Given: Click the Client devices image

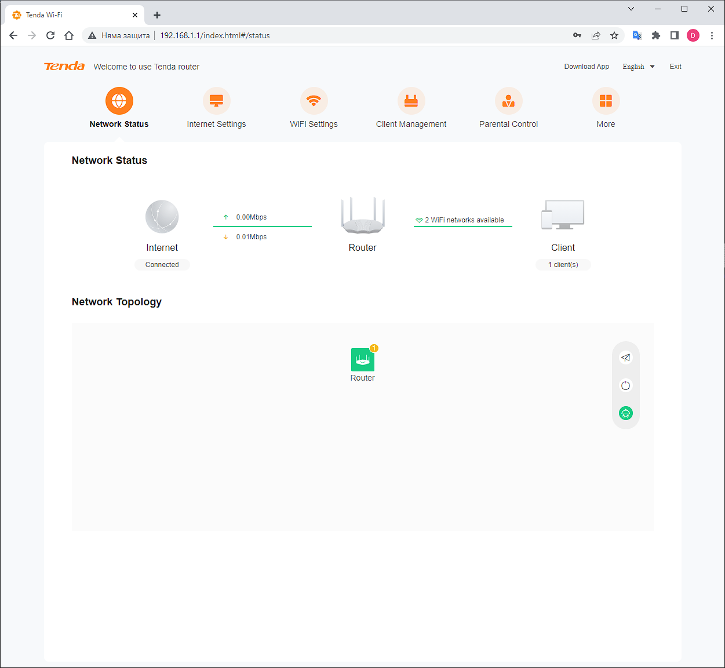Looking at the screenshot, I should (563, 215).
